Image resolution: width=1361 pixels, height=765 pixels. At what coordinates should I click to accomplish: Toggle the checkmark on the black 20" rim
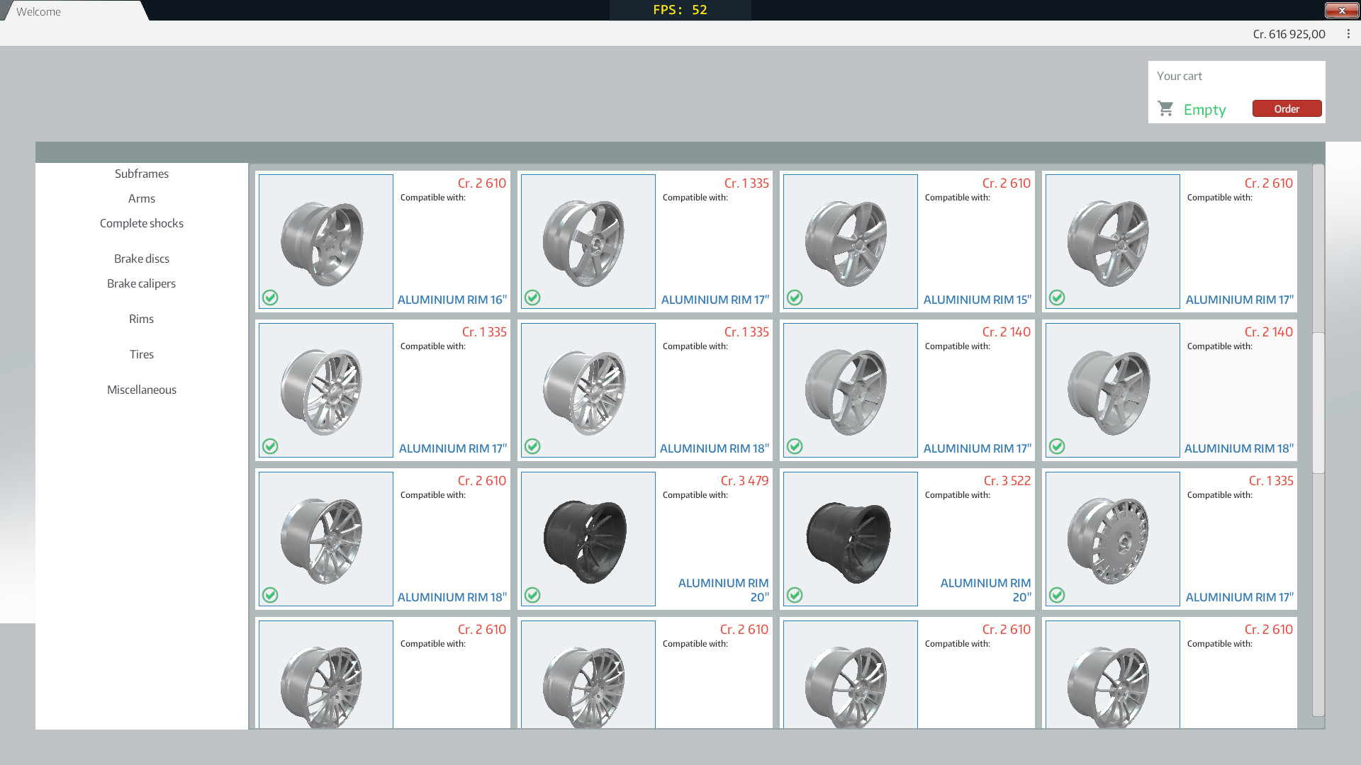point(532,595)
